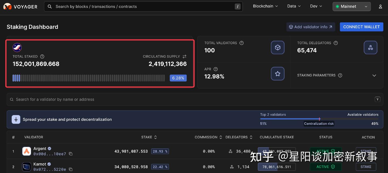Open Staking Parameters help icon
Image resolution: width=388 pixels, height=173 pixels.
point(340,75)
